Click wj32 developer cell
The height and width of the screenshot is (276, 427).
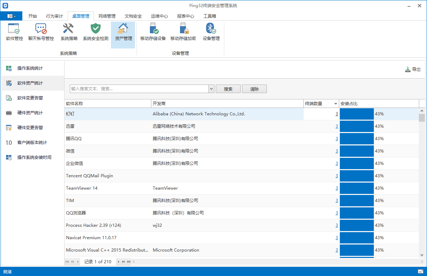pyautogui.click(x=227, y=225)
